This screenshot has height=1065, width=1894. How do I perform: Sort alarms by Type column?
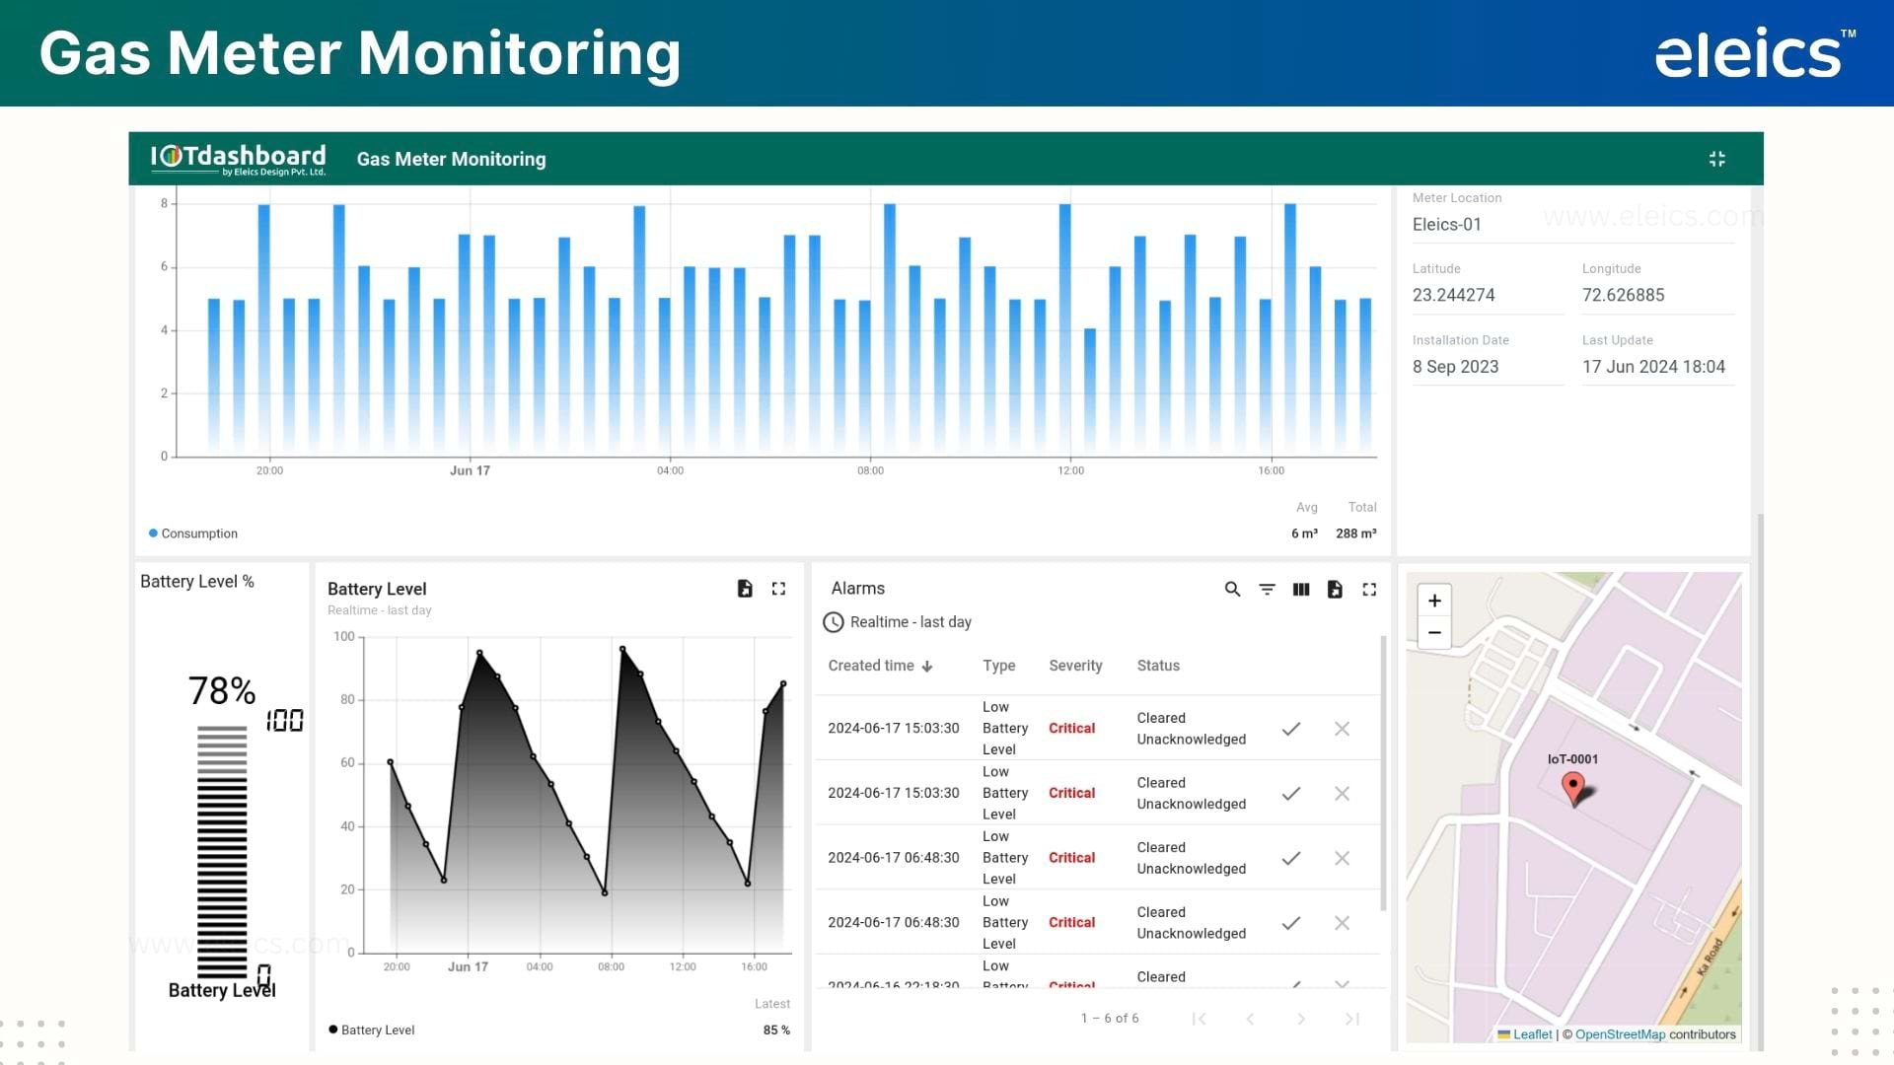(x=998, y=666)
